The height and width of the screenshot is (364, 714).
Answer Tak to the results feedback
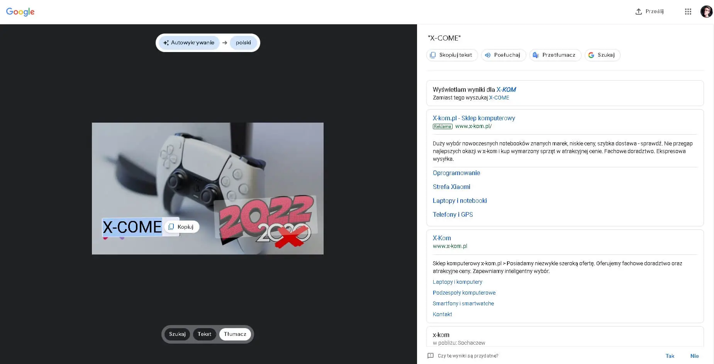point(670,356)
